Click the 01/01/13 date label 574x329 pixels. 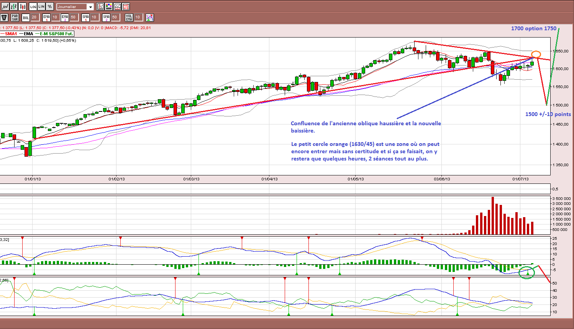coord(33,179)
